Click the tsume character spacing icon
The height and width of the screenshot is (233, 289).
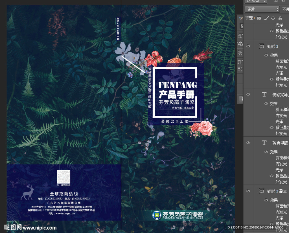(240, 53)
